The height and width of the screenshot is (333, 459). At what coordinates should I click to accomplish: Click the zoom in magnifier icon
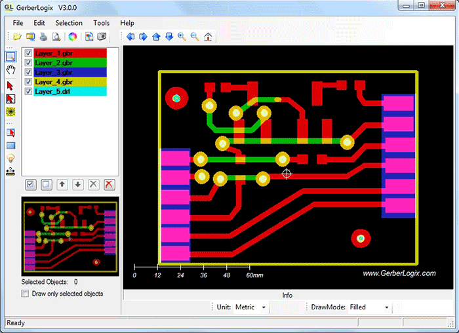pyautogui.click(x=182, y=37)
